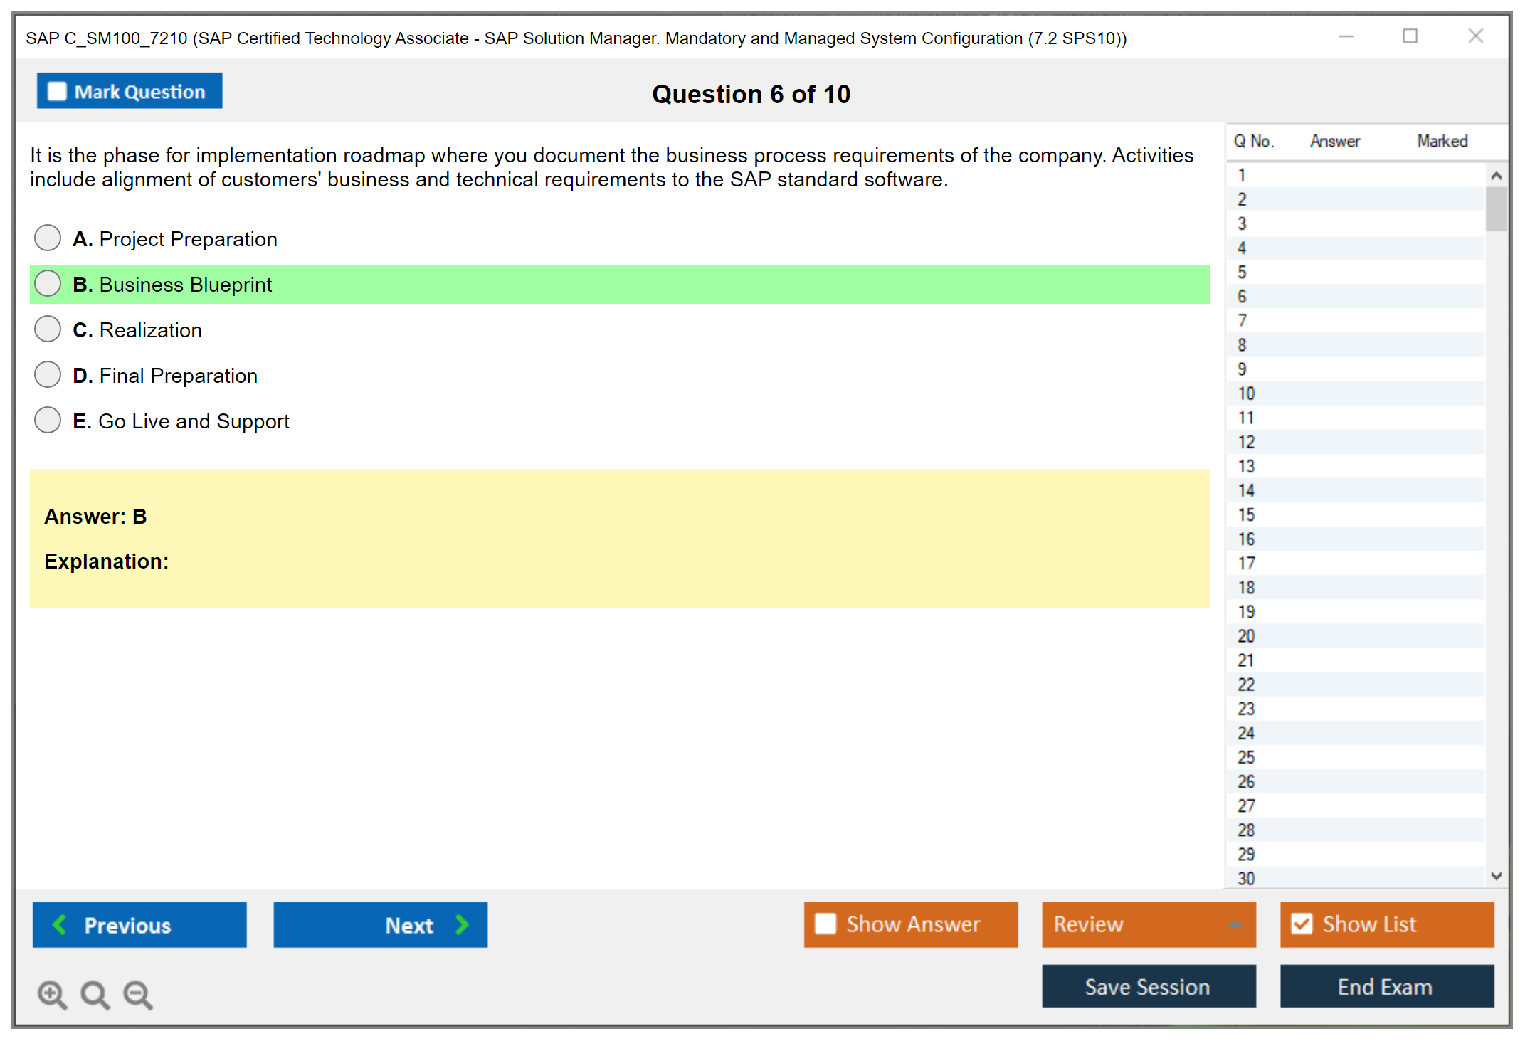Click the green right arrow on Next
The image size is (1530, 1046).
(x=462, y=924)
